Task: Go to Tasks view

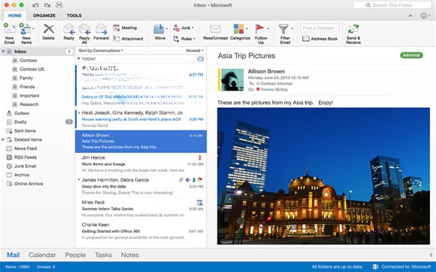Action: coord(103,255)
